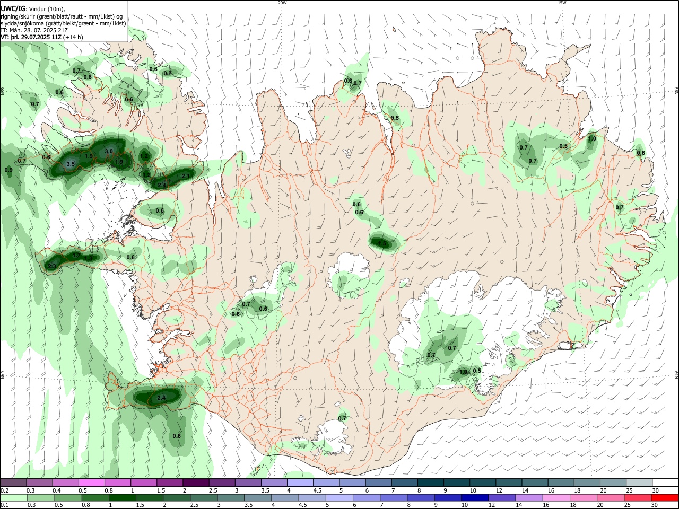Click the hot pink 20 swatch on lower row

coord(612,497)
